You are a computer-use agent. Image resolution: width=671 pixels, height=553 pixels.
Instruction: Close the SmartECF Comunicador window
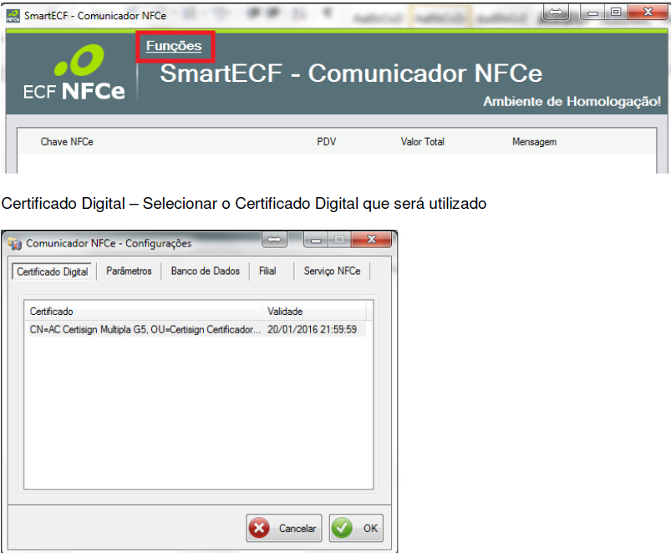pyautogui.click(x=648, y=12)
